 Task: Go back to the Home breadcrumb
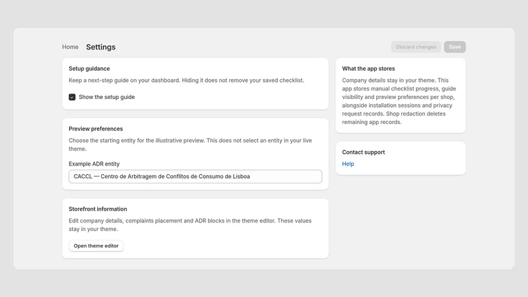coord(70,47)
